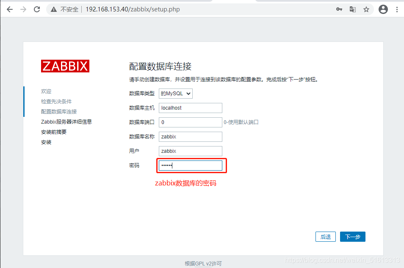
Task: Open the database type MySQL dropdown
Action: (176, 94)
